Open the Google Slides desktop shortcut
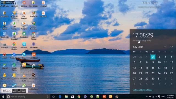 pos(14,76)
